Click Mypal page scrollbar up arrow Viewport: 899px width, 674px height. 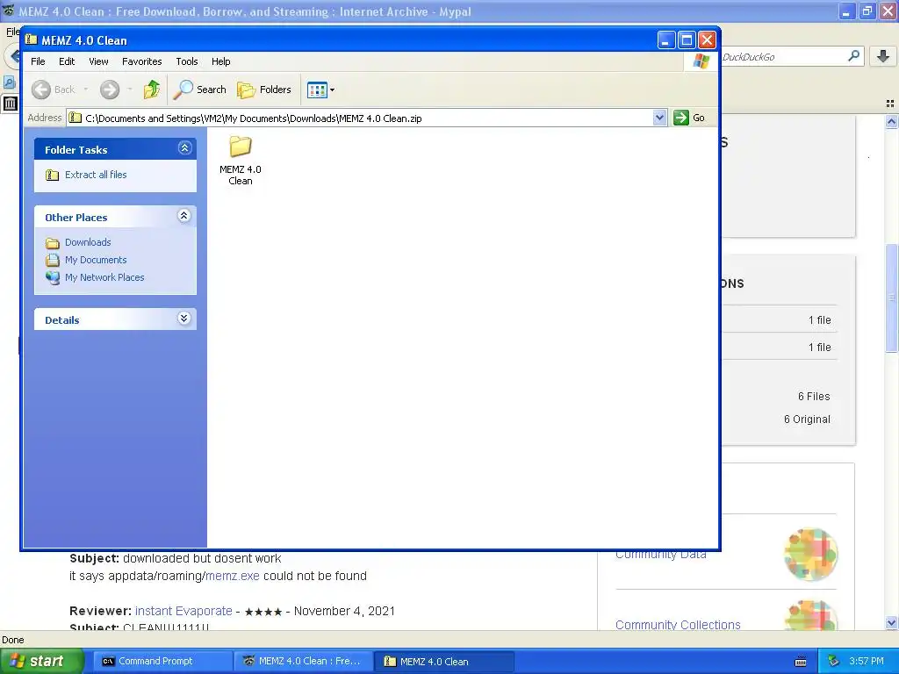pos(892,121)
